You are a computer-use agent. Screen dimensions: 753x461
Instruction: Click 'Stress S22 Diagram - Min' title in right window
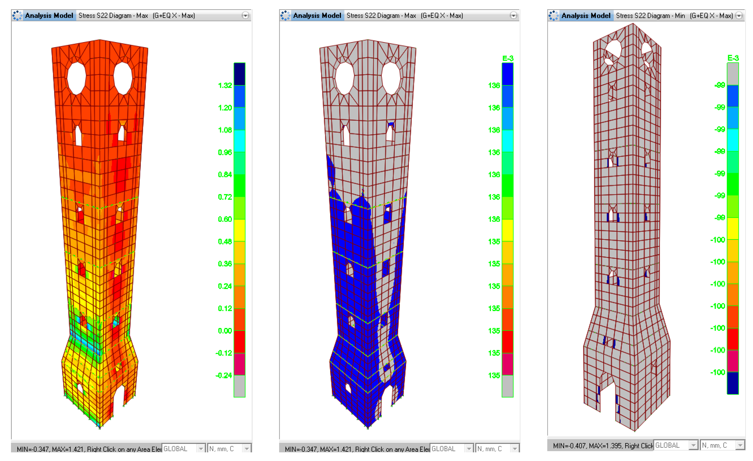tap(650, 16)
